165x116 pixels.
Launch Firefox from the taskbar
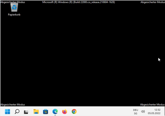point(64,112)
